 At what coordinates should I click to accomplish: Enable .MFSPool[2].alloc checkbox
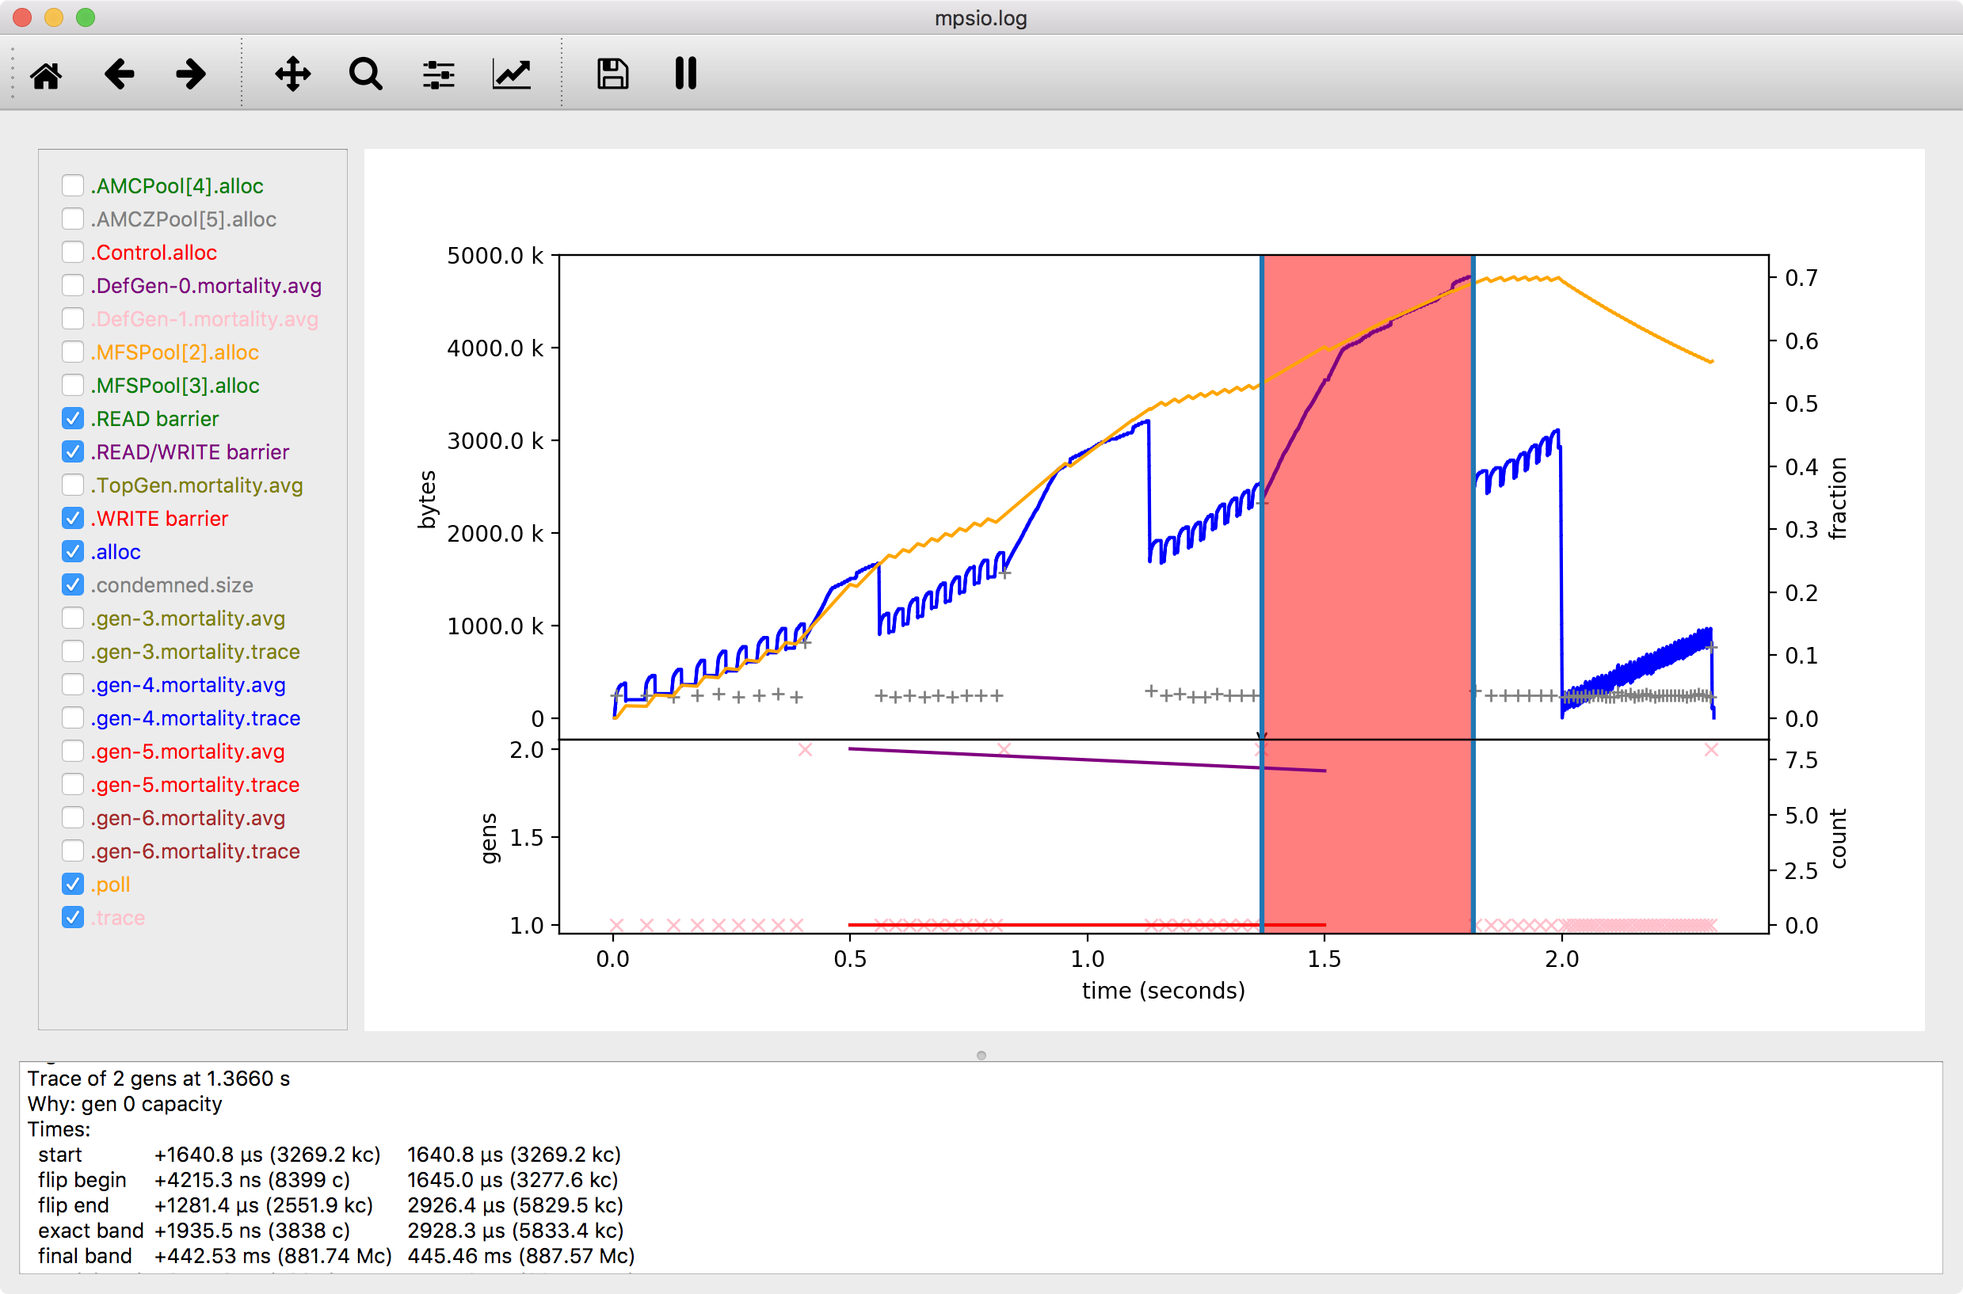pyautogui.click(x=73, y=352)
